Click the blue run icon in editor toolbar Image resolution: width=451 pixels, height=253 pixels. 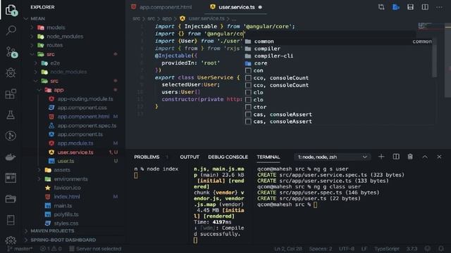(x=396, y=7)
